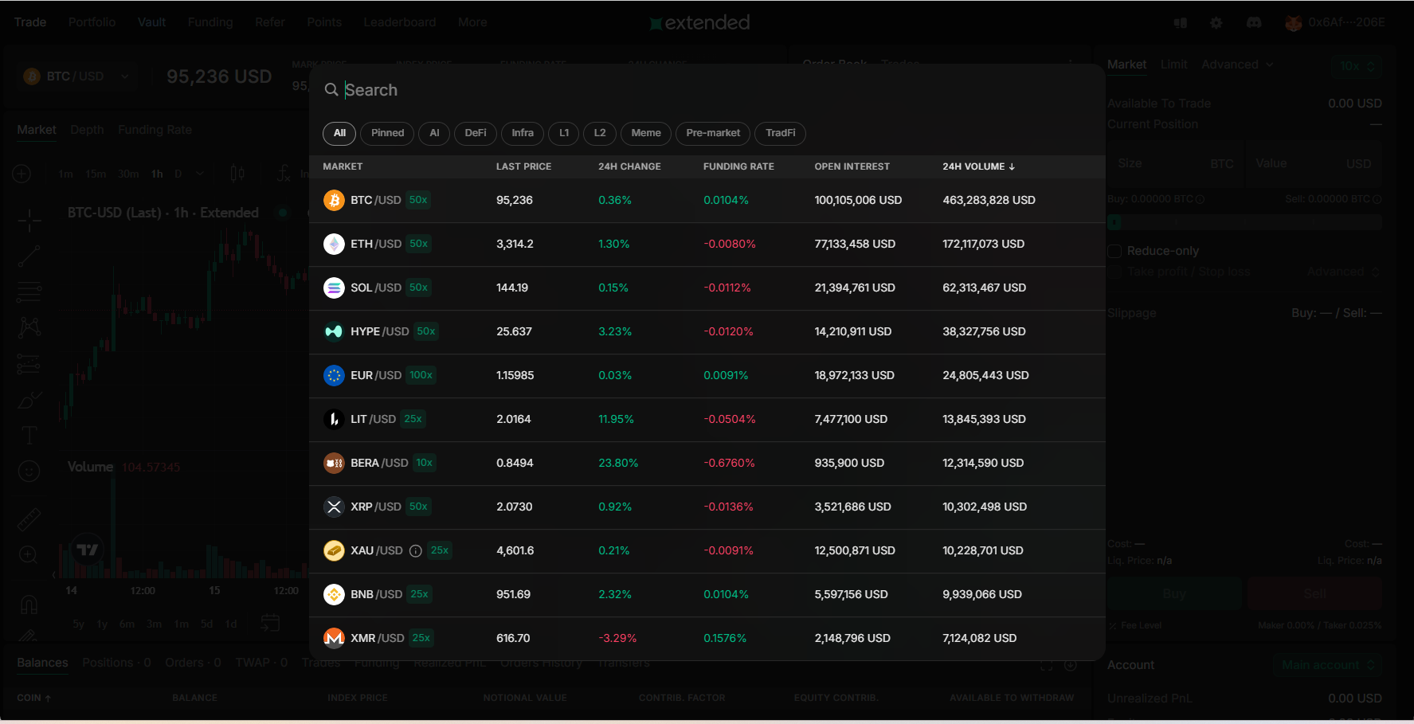
Task: Enable the Reduce-only checkbox
Action: tap(1115, 252)
